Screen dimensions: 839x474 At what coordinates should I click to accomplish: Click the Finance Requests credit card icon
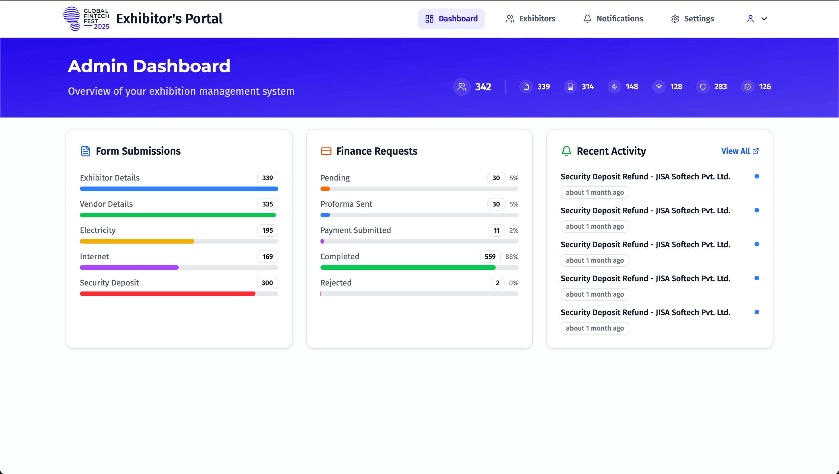(x=326, y=151)
